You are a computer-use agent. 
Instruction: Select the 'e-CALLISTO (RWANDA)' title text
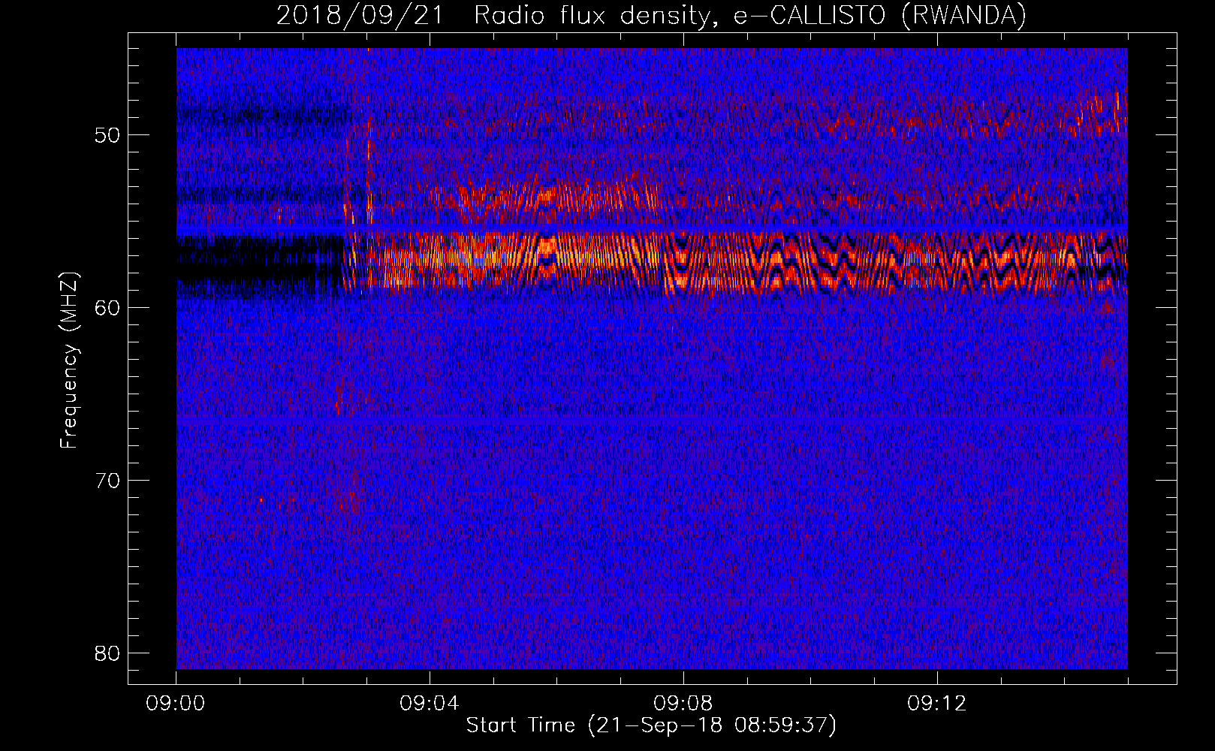[x=880, y=16]
